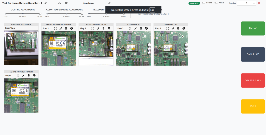Edit the assembly name with the pencil icon
266x135 pixels.
pyautogui.click(x=46, y=3)
